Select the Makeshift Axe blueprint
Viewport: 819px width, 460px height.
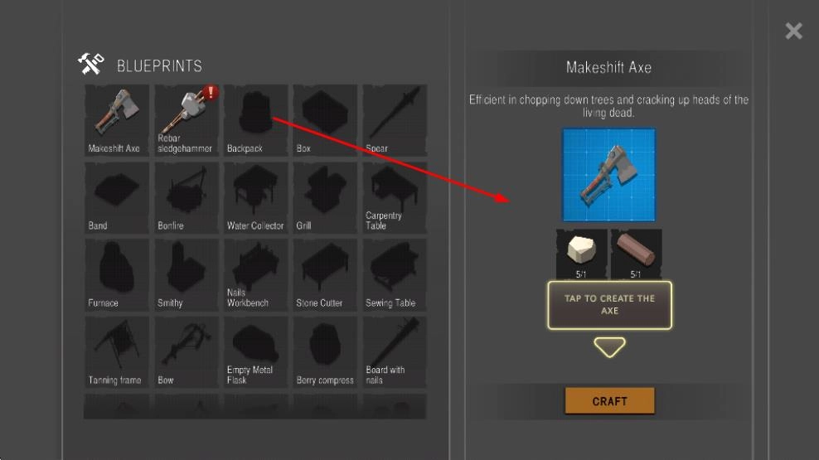pos(117,120)
